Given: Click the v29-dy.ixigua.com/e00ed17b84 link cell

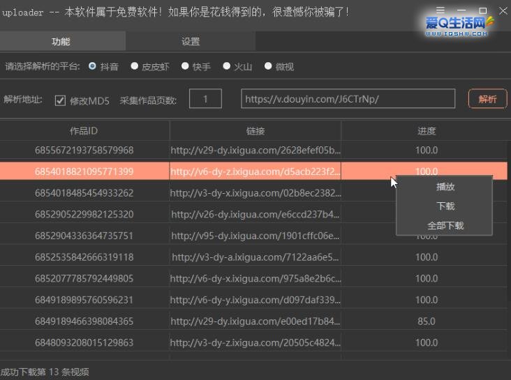Looking at the screenshot, I should [256, 321].
